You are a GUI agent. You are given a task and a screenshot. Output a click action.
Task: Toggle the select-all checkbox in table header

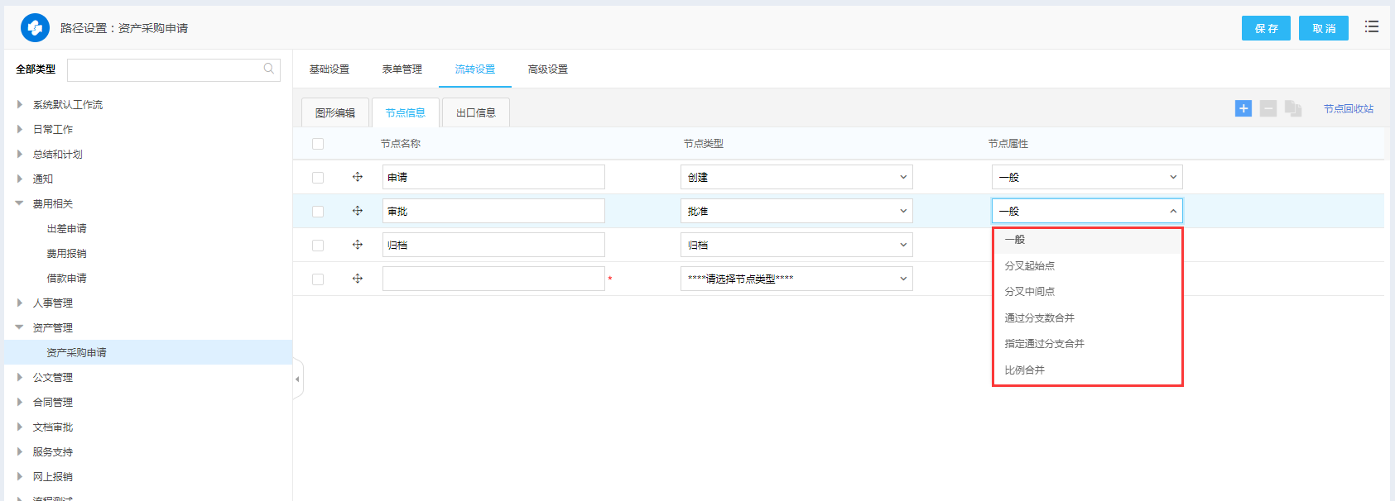(x=318, y=144)
